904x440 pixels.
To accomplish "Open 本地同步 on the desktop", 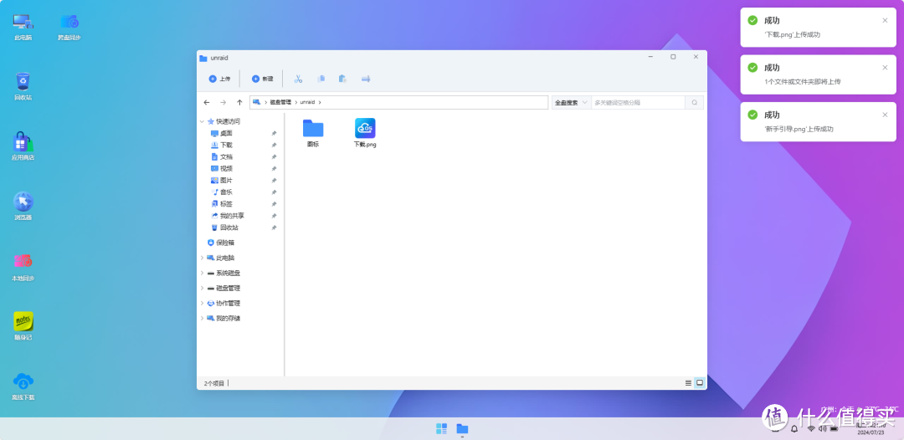I will [x=23, y=267].
